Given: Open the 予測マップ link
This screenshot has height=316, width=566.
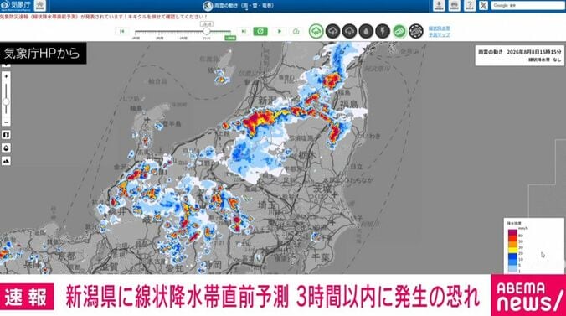Looking at the screenshot, I should point(439,34).
